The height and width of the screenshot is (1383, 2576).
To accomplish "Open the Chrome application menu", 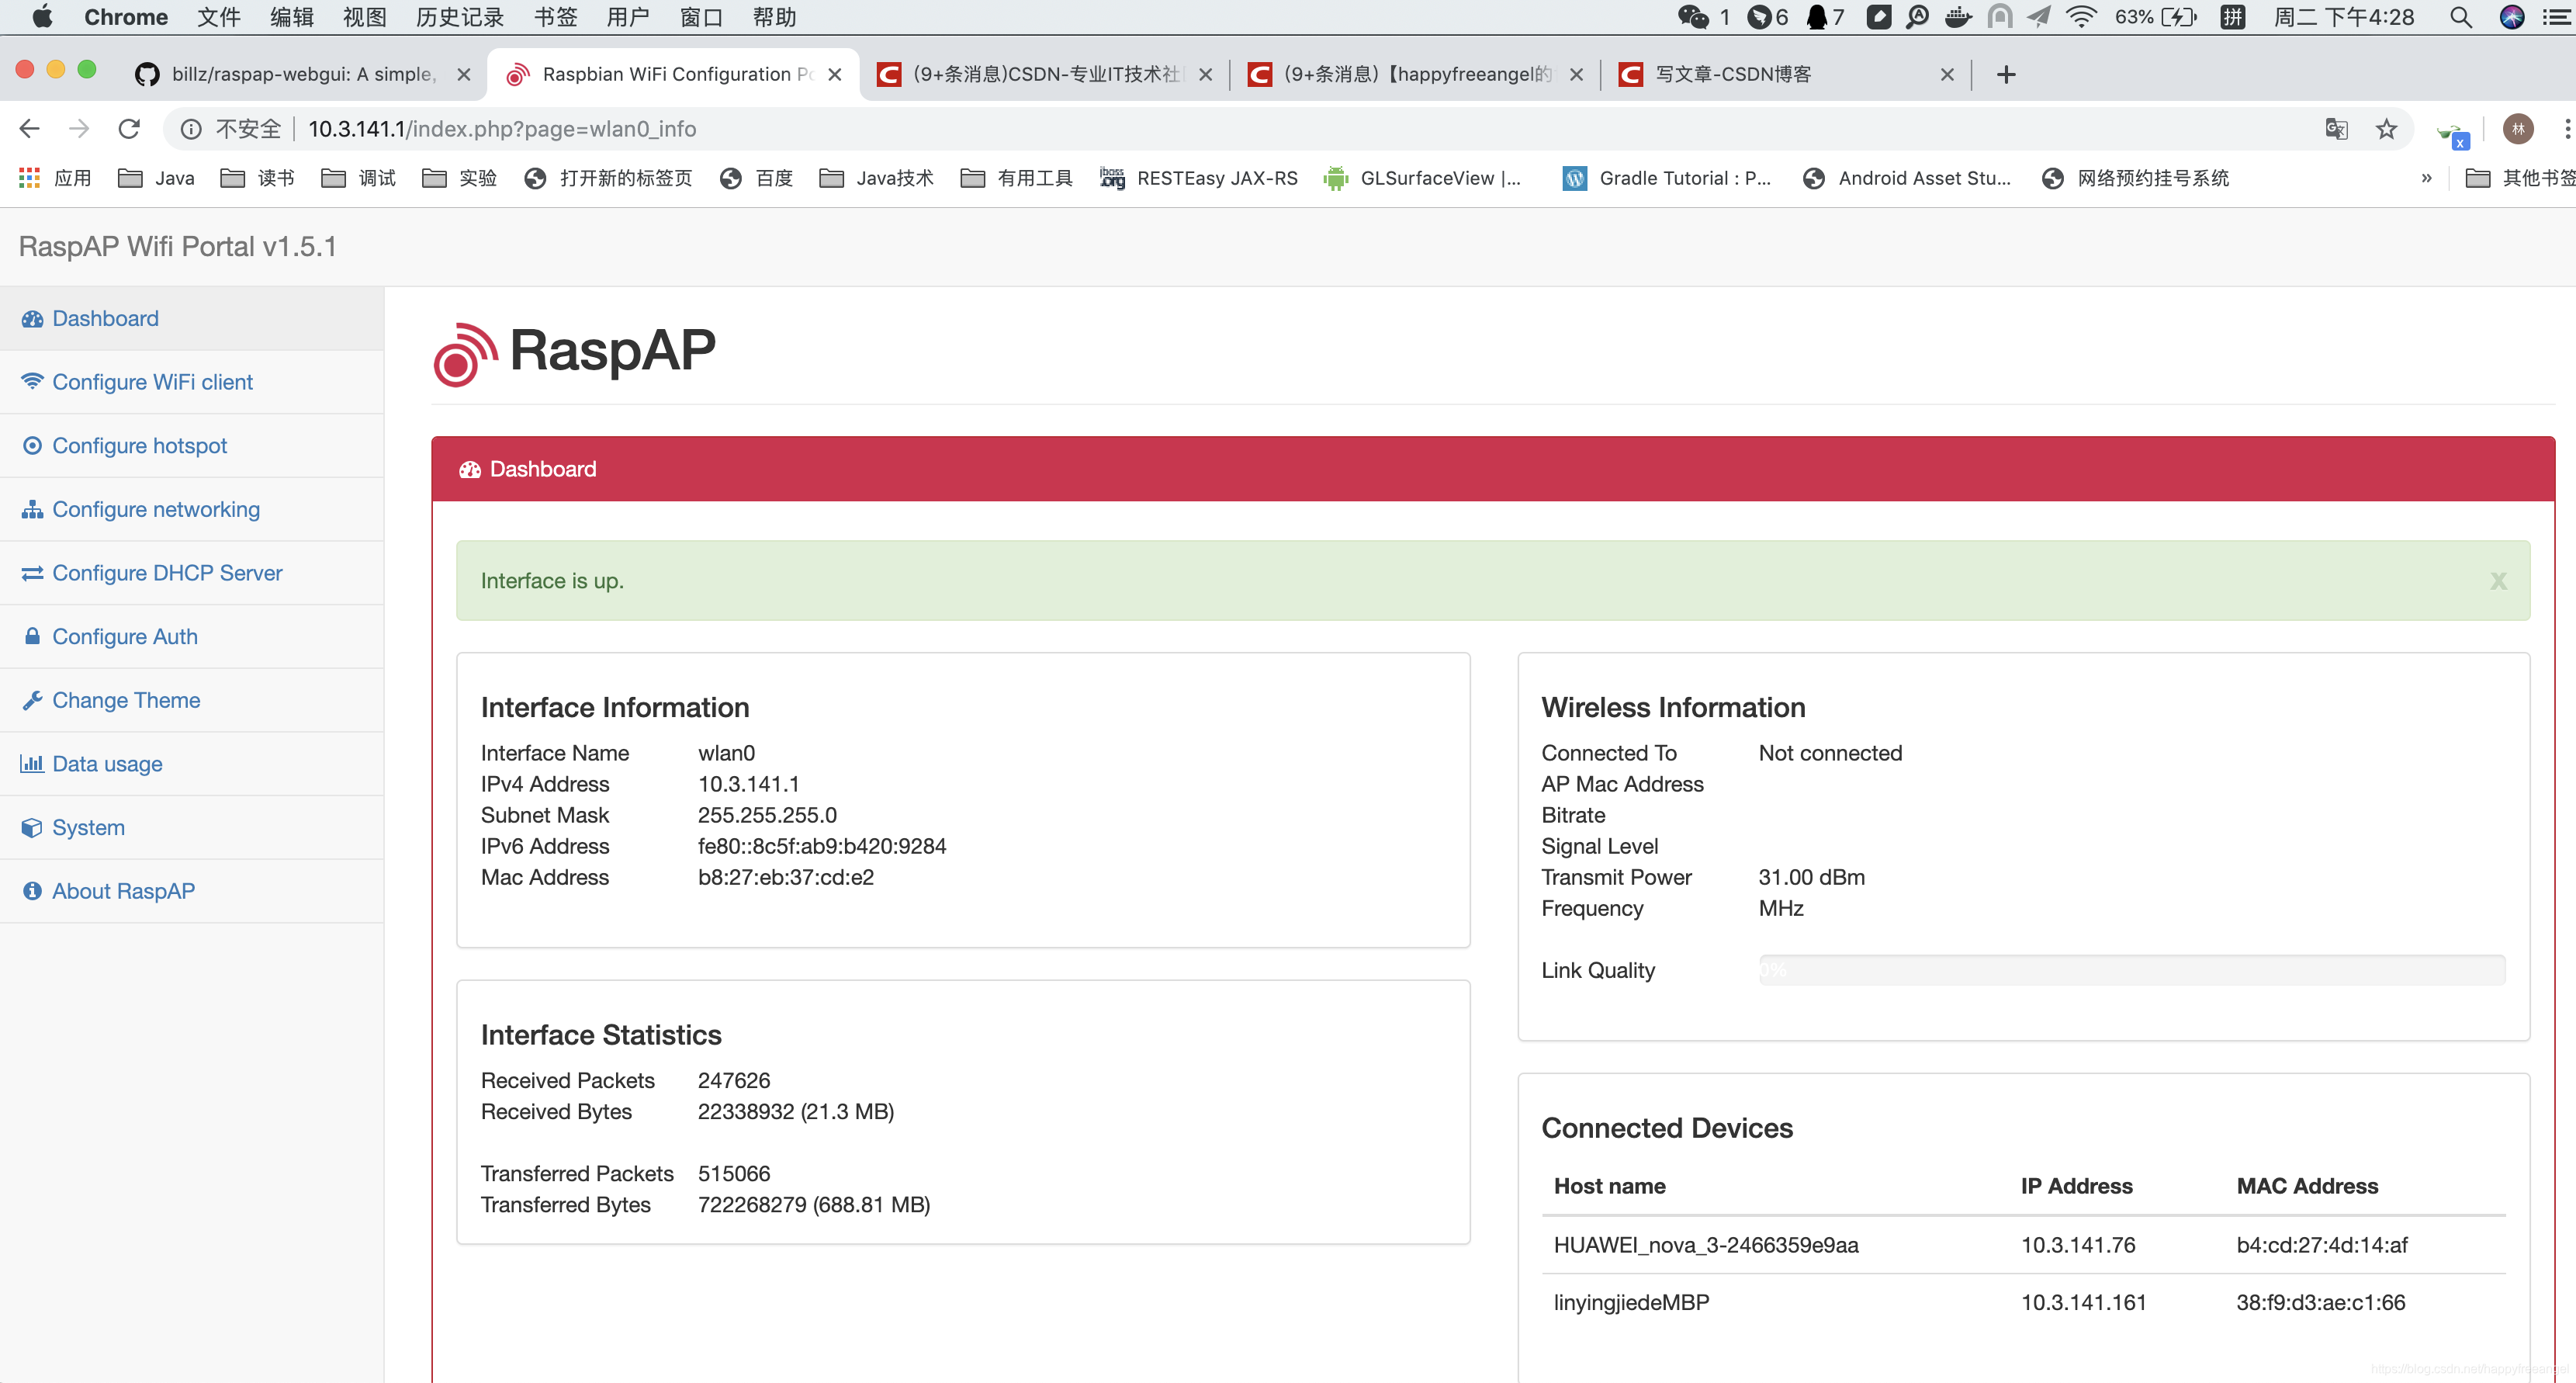I will (x=126, y=17).
